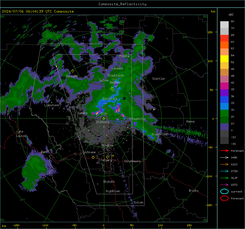This screenshot has width=245, height=229.
Task: Choose the green 31JP arrow icon
Action: click(224, 178)
